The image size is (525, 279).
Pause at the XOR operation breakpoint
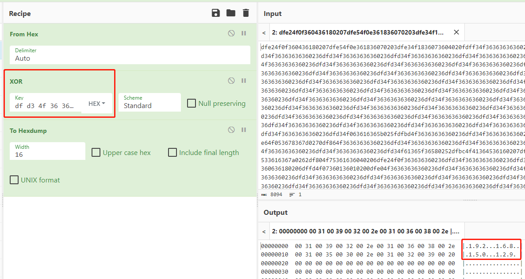[x=244, y=81]
